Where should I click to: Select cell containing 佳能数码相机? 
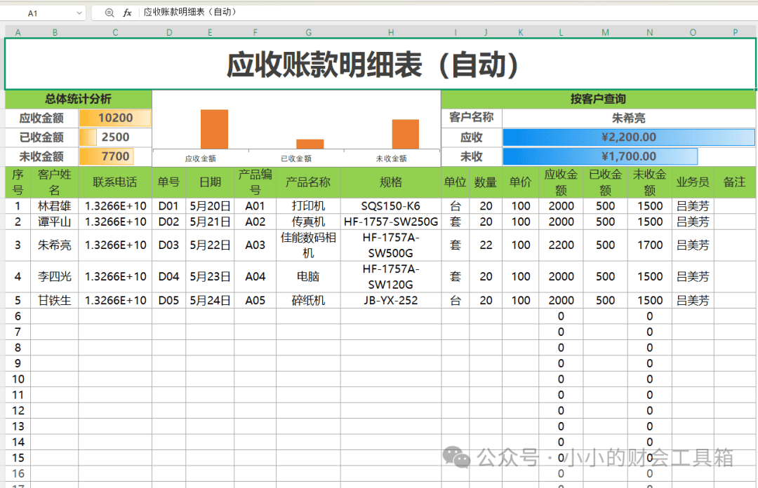point(308,245)
